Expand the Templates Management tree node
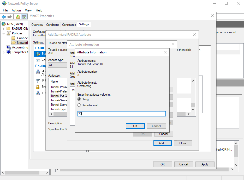The image size is (244, 180). [4, 52]
